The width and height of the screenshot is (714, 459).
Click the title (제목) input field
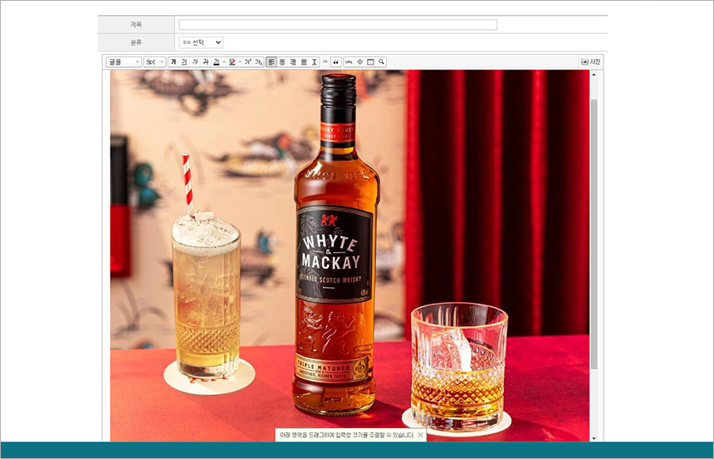pyautogui.click(x=338, y=25)
